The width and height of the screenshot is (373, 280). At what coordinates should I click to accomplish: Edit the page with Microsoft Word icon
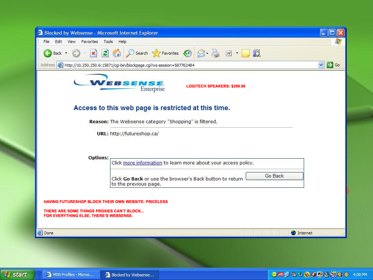click(x=229, y=53)
